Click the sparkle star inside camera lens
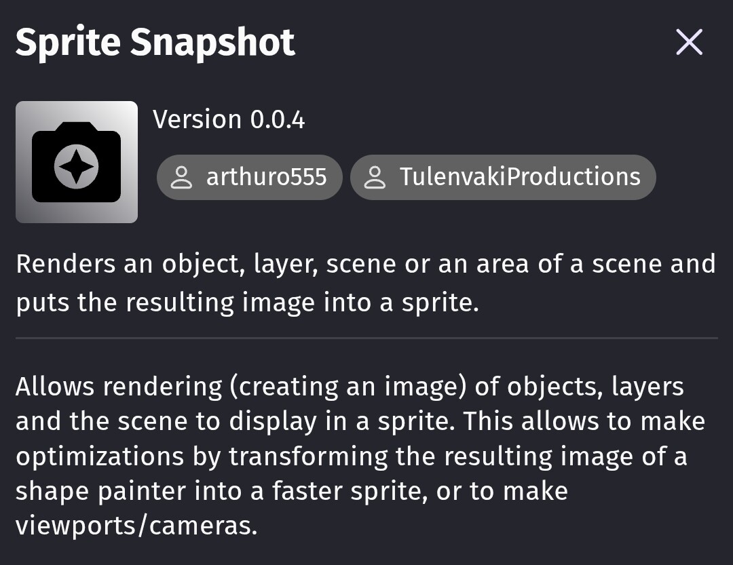 click(76, 167)
